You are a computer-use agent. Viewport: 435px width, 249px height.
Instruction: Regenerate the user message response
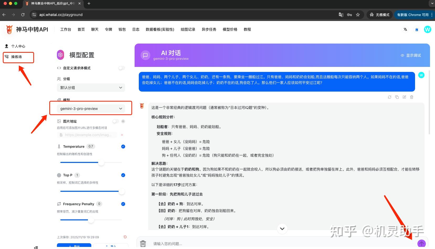coord(389,97)
